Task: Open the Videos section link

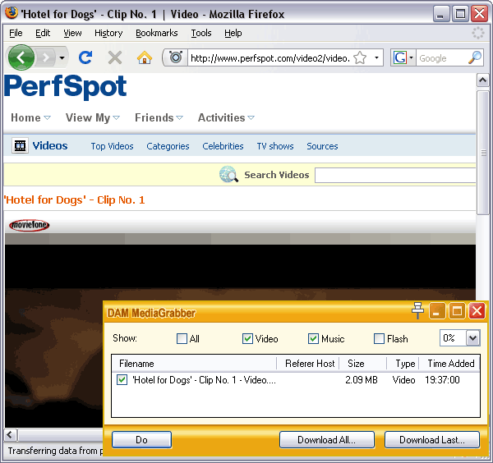Action: coord(50,146)
